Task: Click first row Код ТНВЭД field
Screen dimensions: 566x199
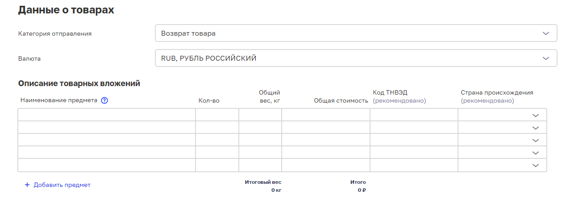Action: 414,115
